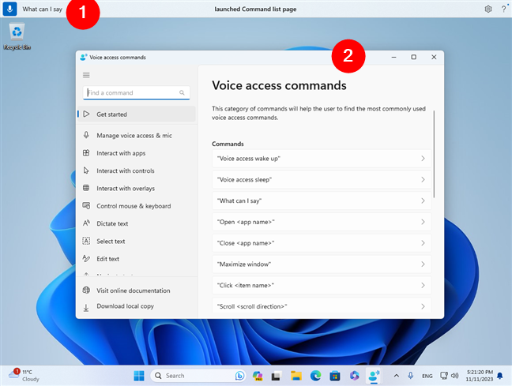Click the taskbar Search box

pos(198,376)
